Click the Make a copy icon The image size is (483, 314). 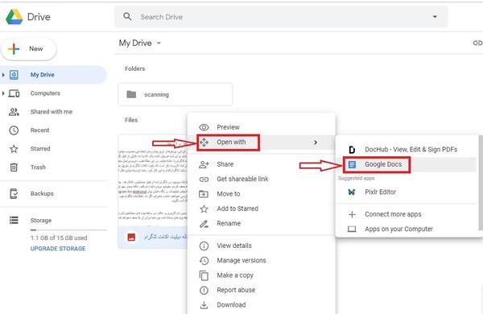pos(204,275)
